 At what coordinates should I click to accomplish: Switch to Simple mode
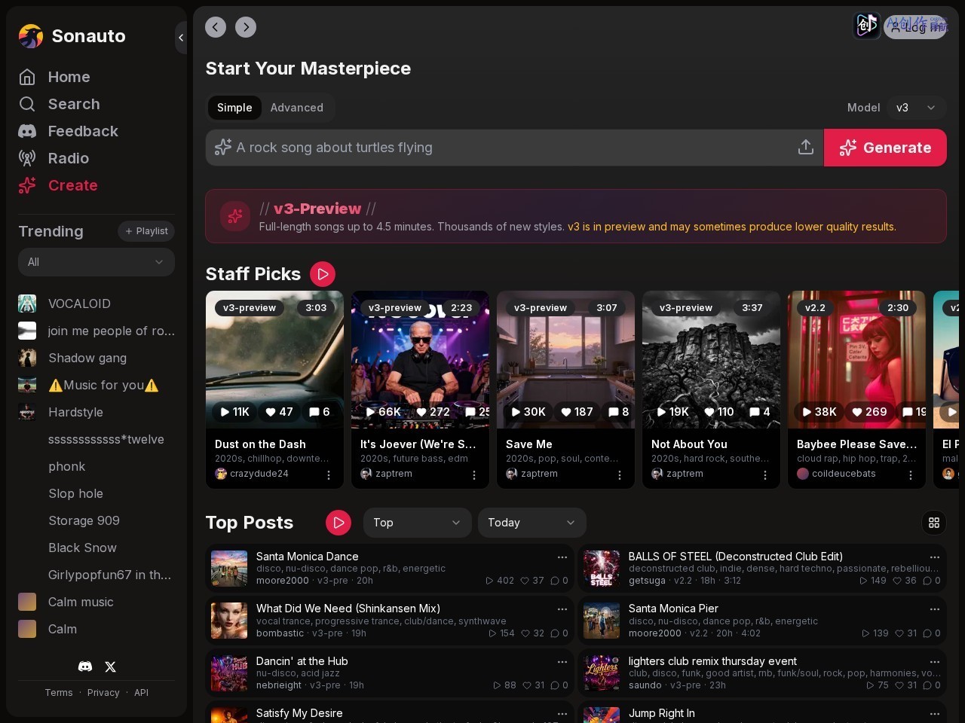click(x=234, y=108)
